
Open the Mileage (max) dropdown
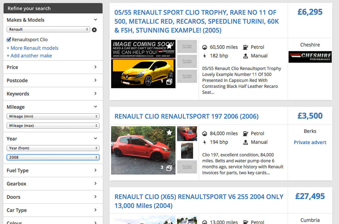(53, 126)
